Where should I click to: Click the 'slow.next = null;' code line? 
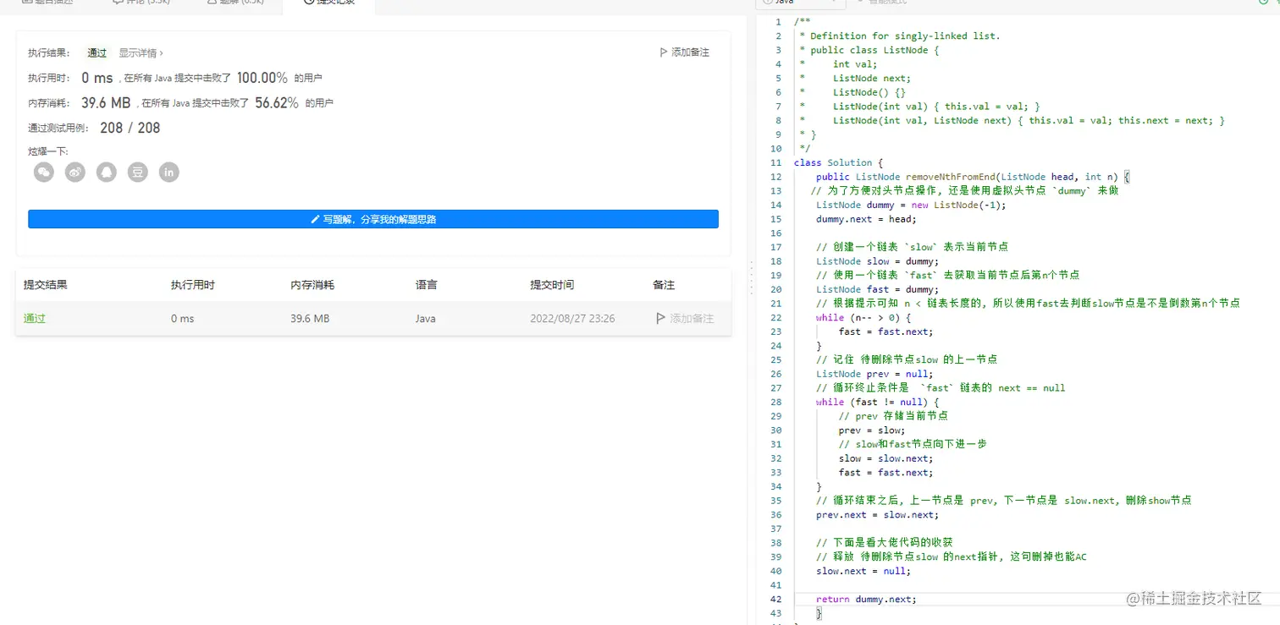tap(863, 571)
